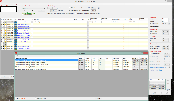
Task: Click yellow status icon in 20:55 Doncaster row
Action: (5, 33)
